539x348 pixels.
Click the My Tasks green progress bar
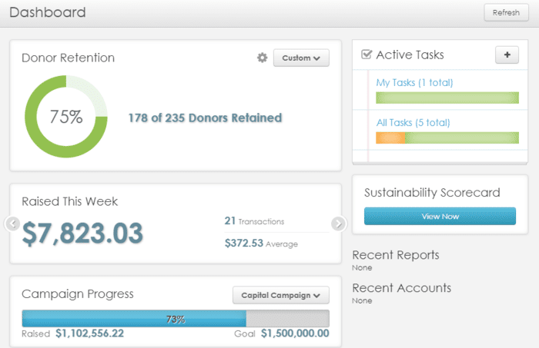pyautogui.click(x=447, y=98)
